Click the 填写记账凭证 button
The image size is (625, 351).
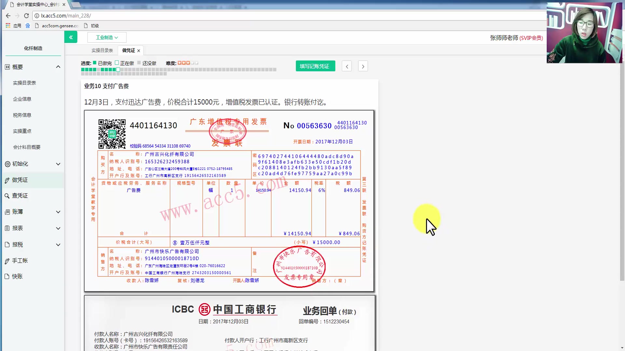pyautogui.click(x=315, y=66)
